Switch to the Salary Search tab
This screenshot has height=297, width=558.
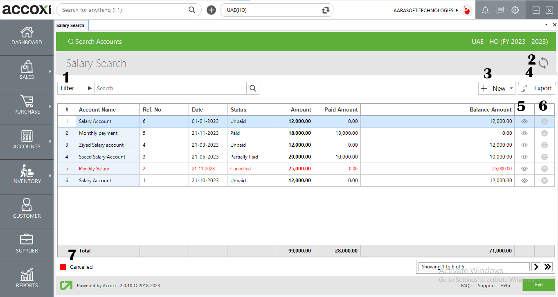[x=71, y=25]
